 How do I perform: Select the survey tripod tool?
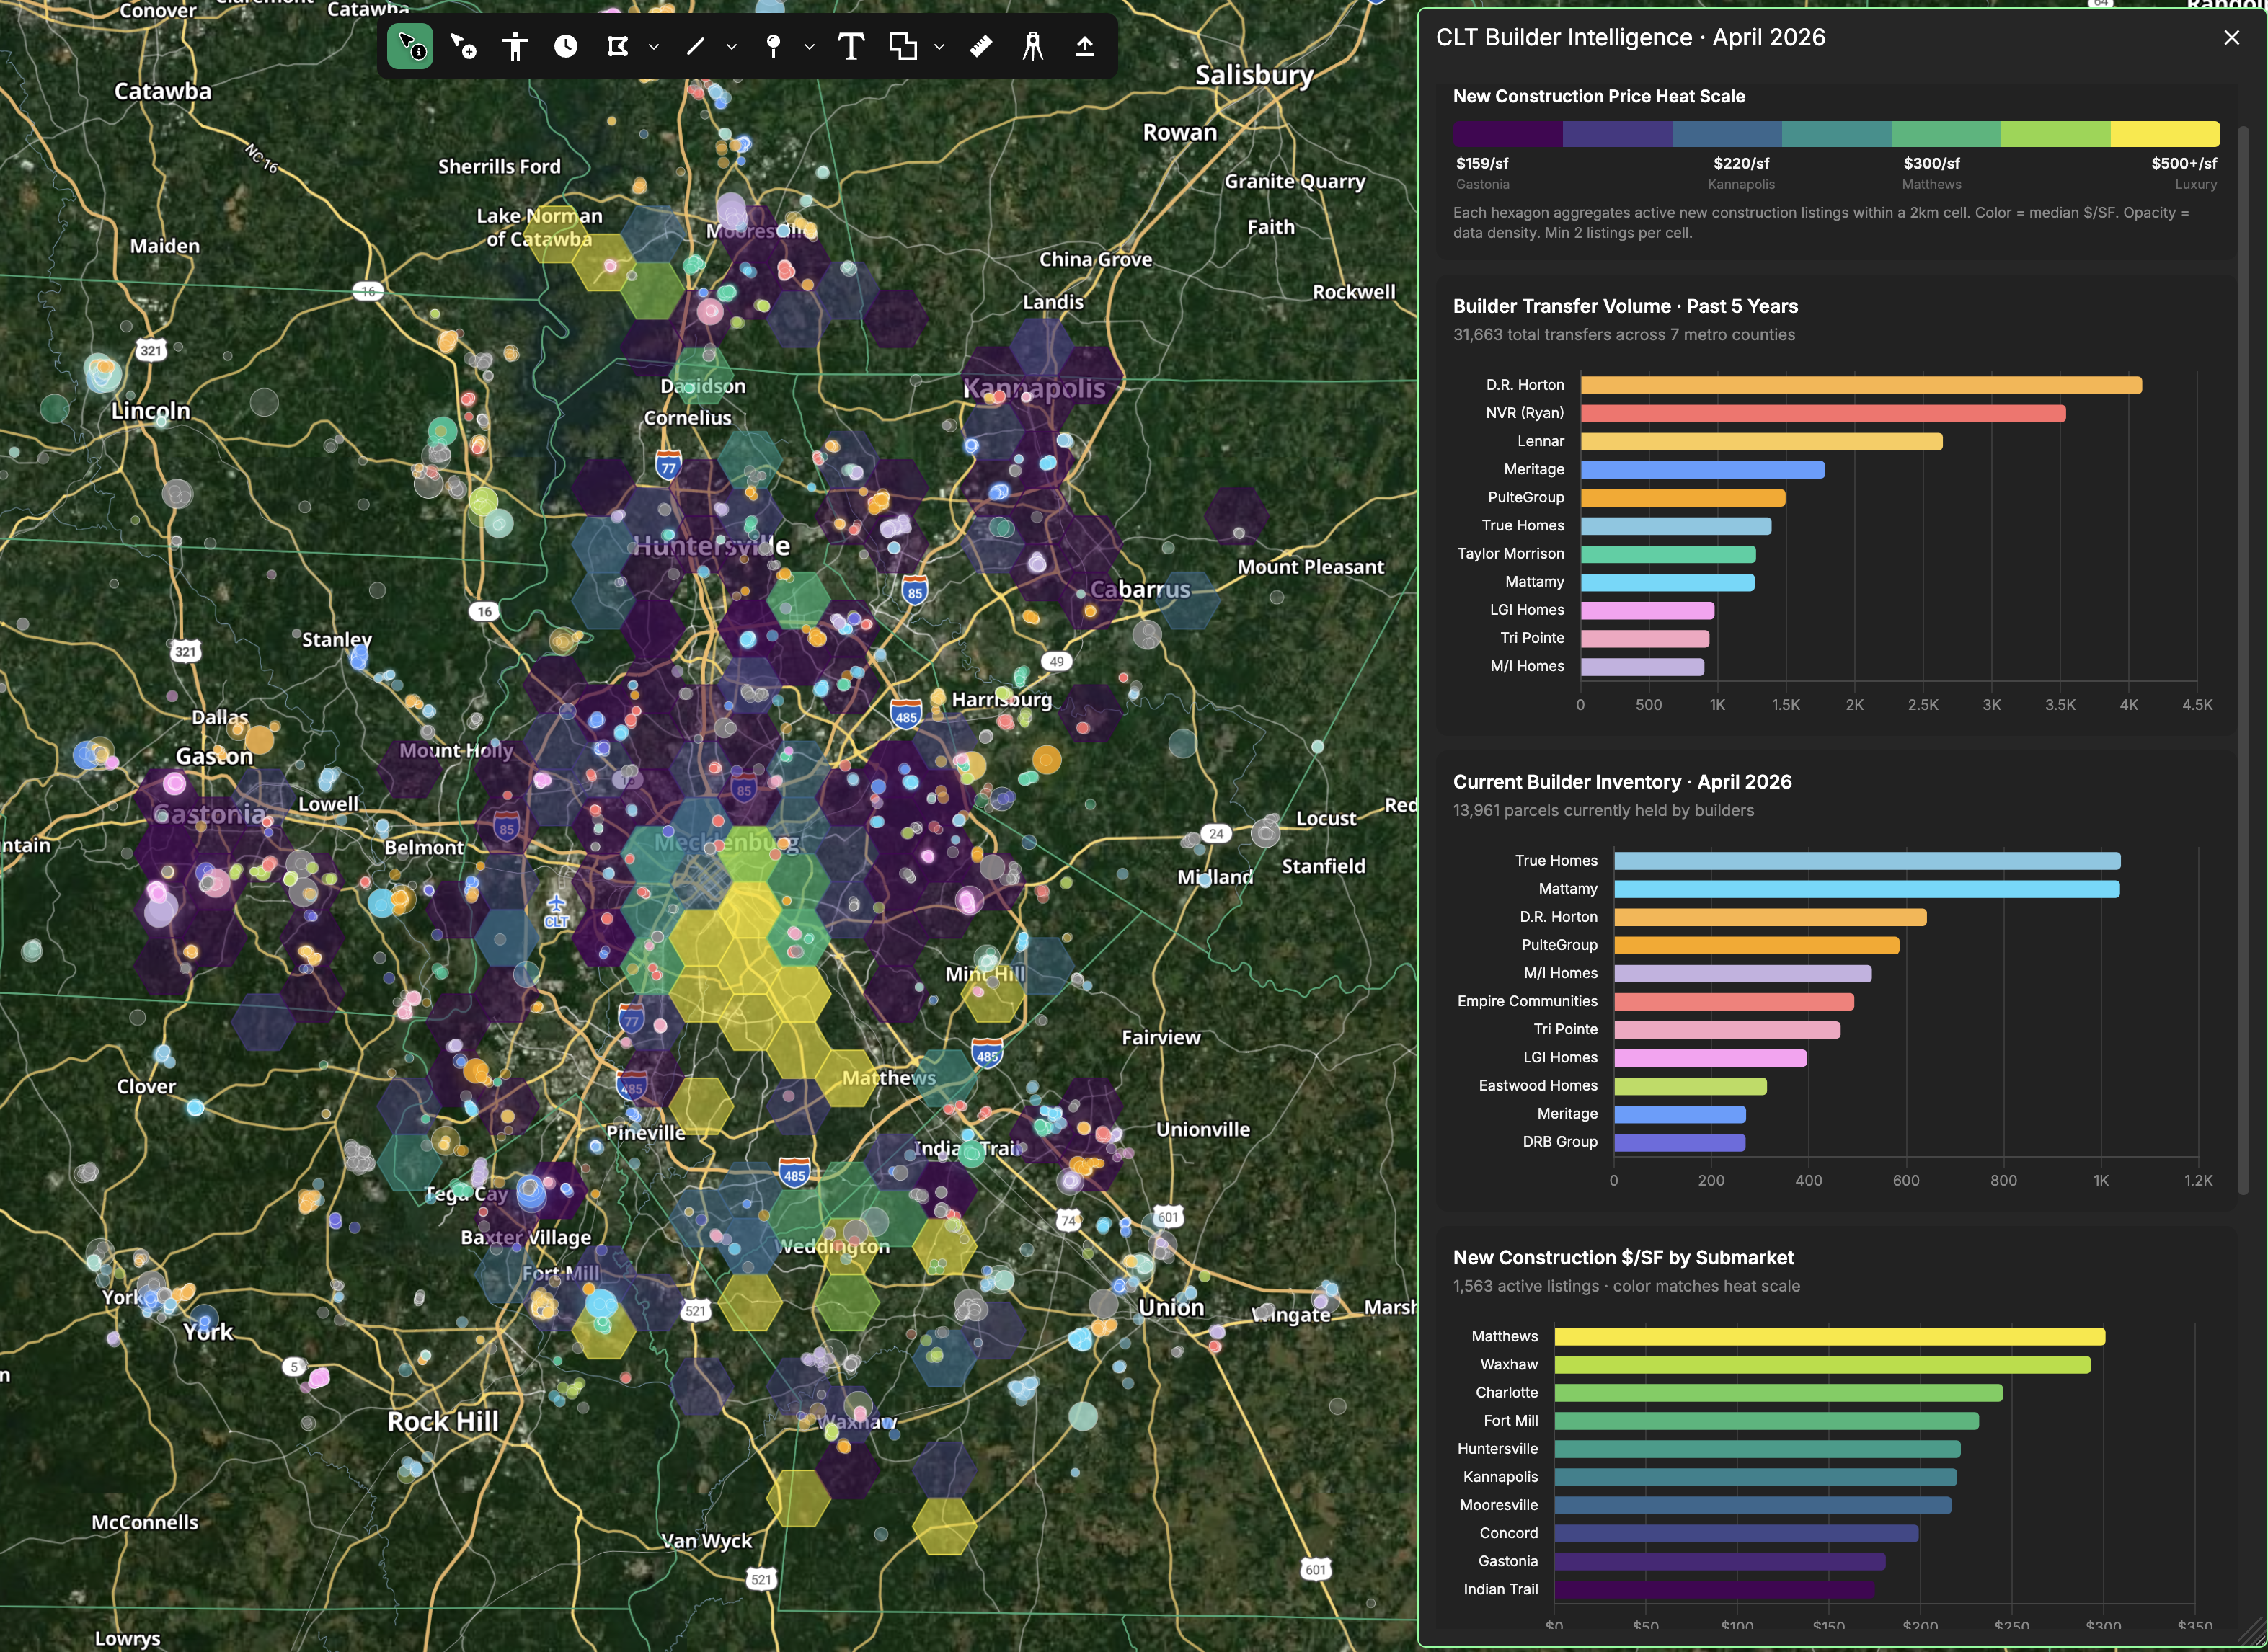[1033, 46]
